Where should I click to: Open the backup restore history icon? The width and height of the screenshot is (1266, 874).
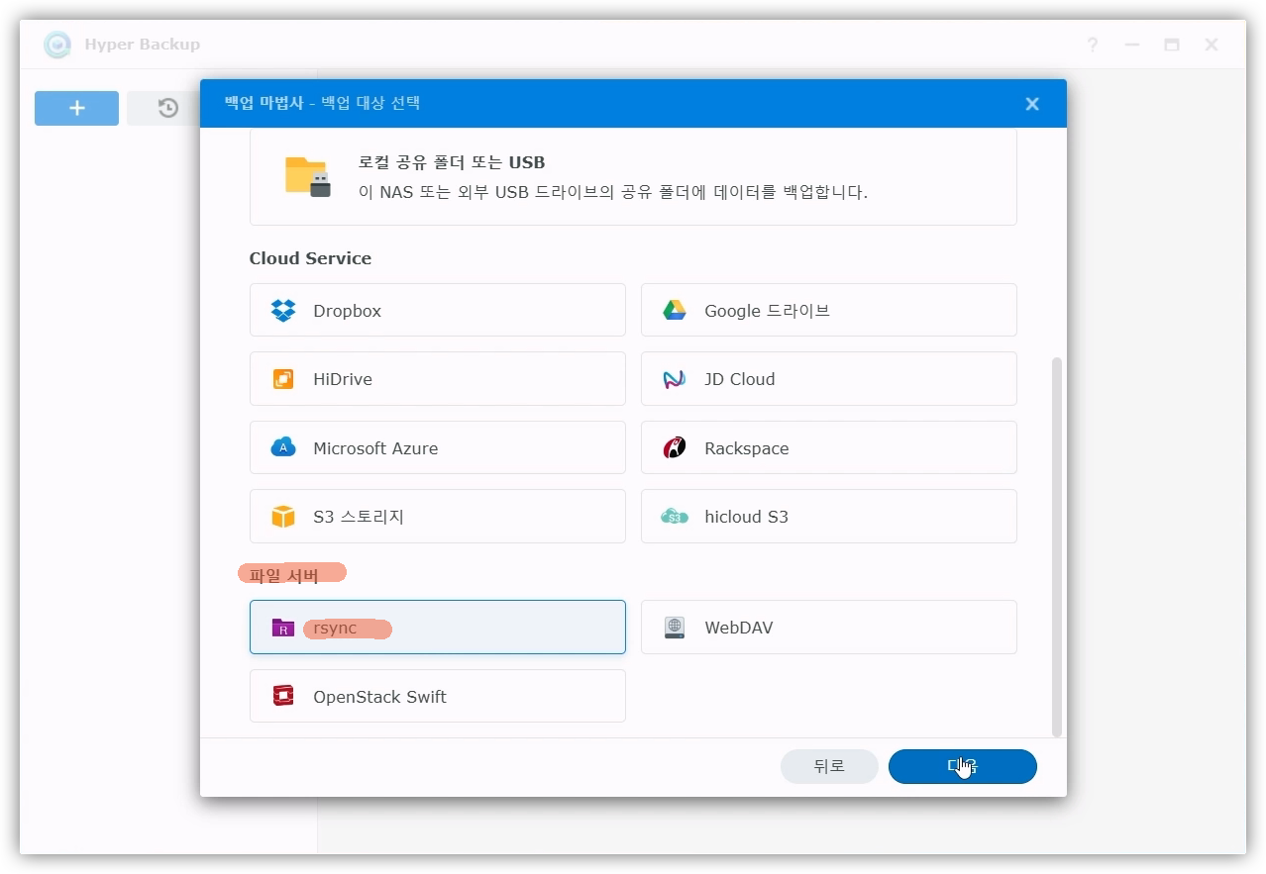(x=168, y=109)
